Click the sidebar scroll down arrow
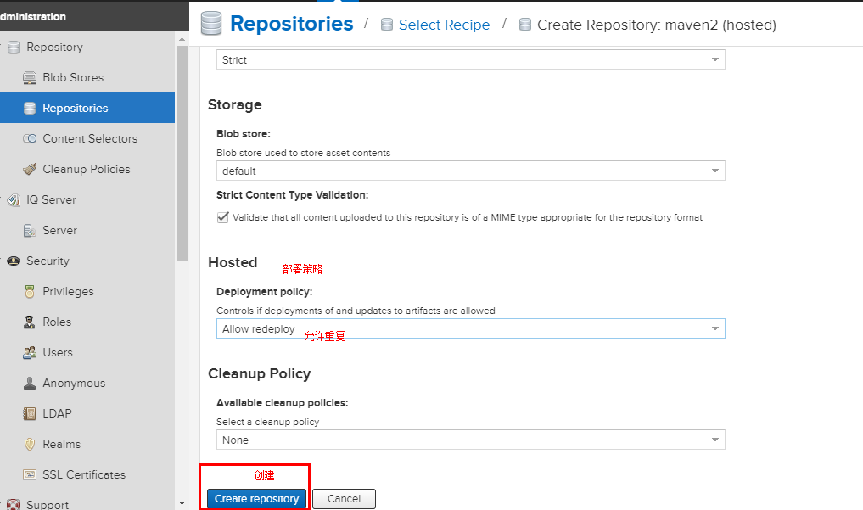The image size is (863, 510). (x=182, y=502)
